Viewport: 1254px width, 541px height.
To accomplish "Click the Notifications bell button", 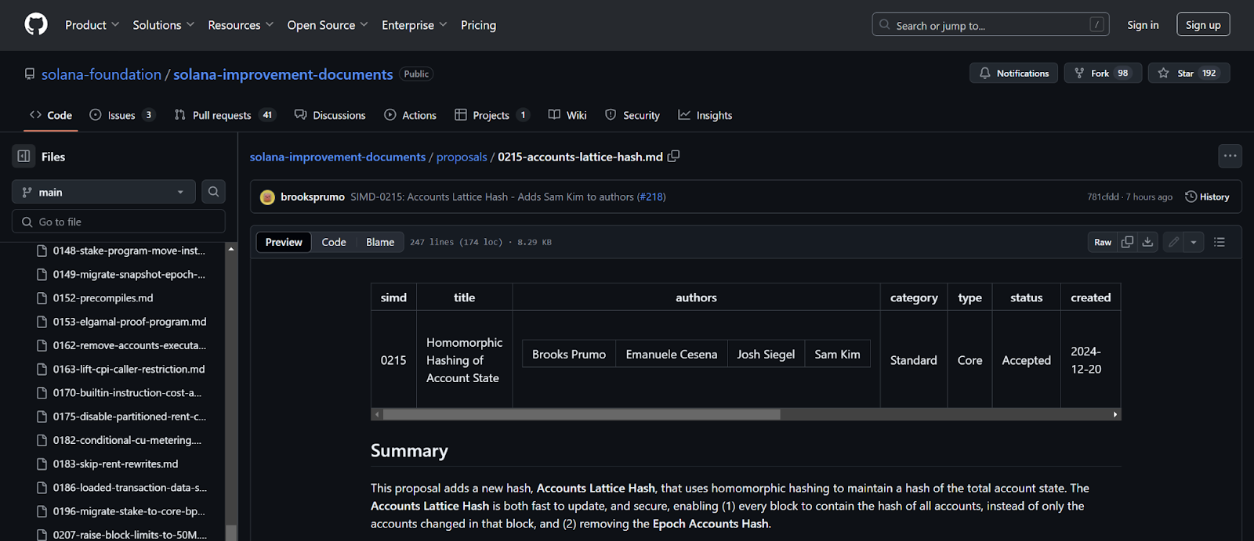I will point(1014,73).
